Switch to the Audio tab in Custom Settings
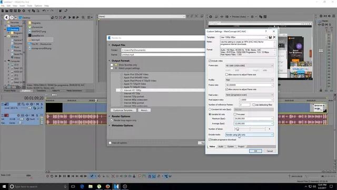The width and height of the screenshot is (337, 190). (221, 147)
